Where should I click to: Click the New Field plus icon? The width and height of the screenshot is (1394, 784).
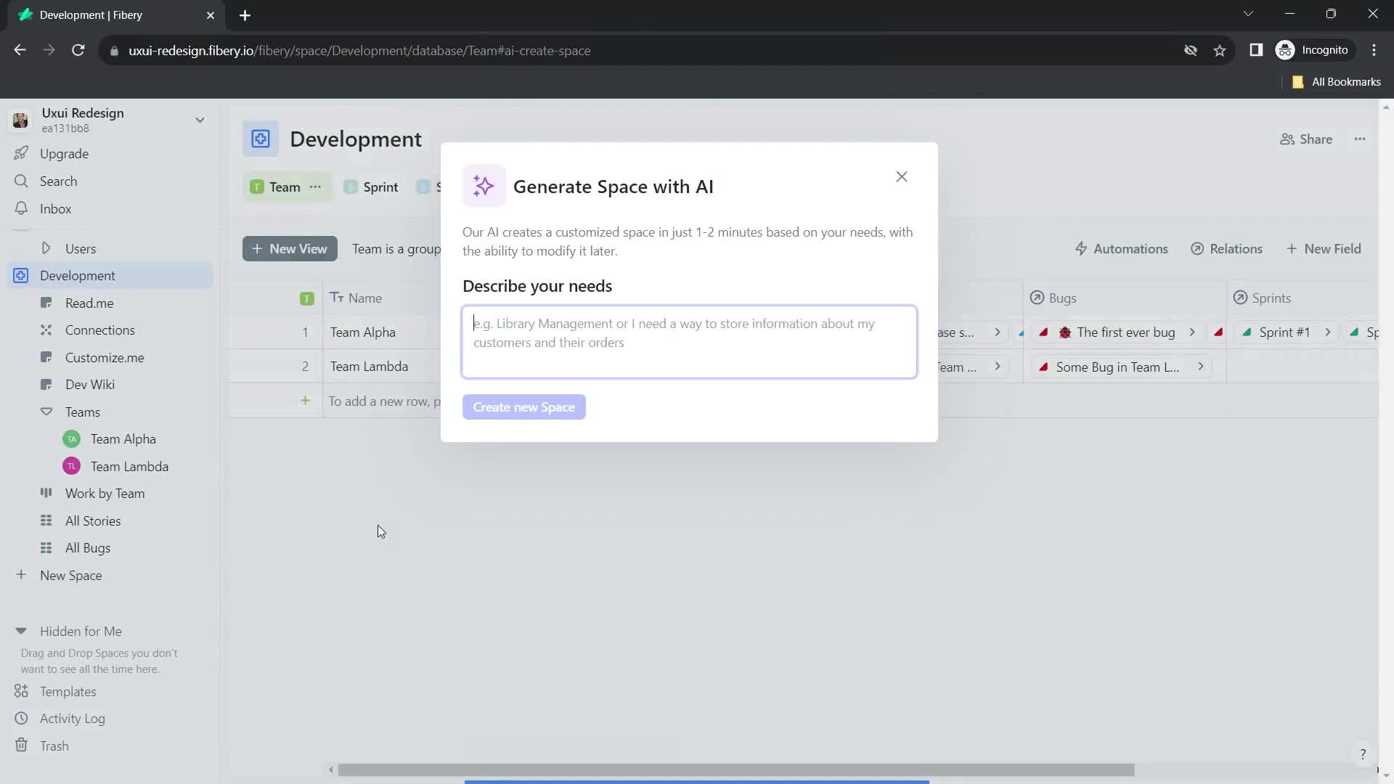pos(1294,248)
